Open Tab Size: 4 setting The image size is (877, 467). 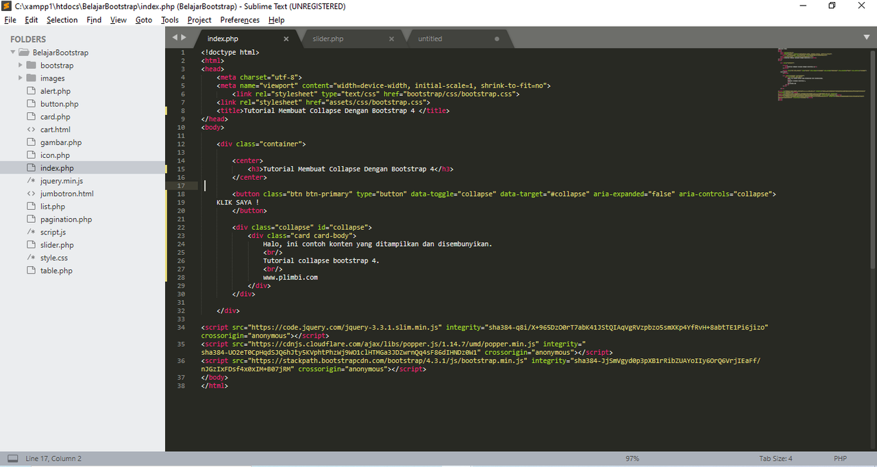tap(776, 458)
